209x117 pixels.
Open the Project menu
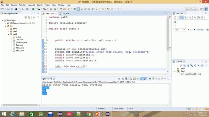click(x=47, y=5)
